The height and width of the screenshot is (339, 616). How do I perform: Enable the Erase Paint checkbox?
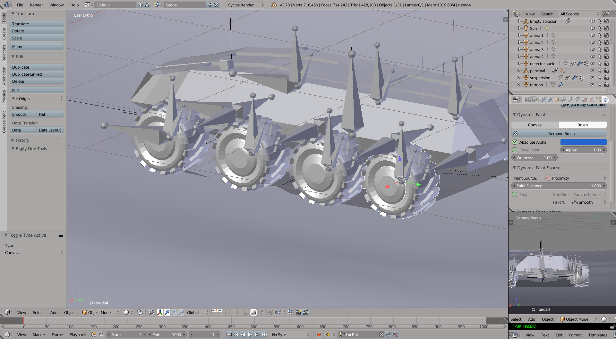click(x=515, y=150)
